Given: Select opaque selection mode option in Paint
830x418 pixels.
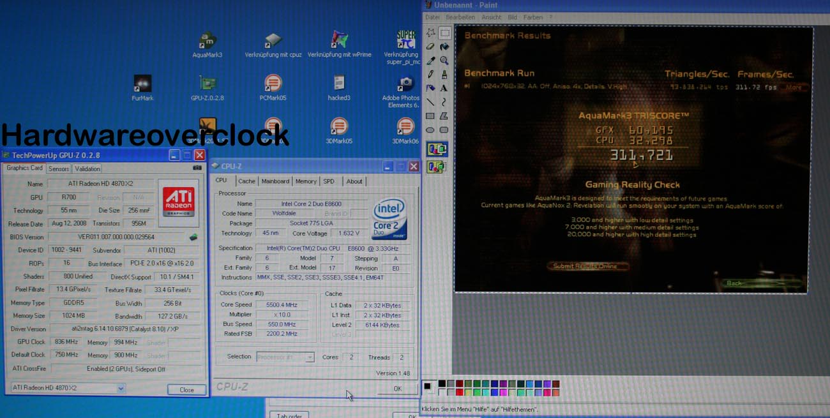Looking at the screenshot, I should [437, 149].
